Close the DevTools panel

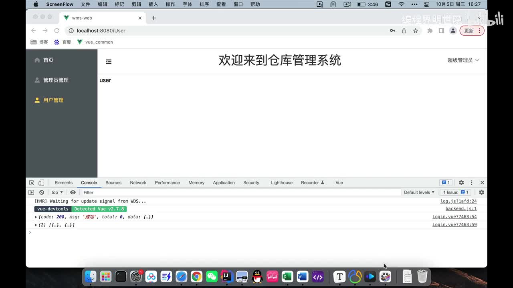point(482,182)
